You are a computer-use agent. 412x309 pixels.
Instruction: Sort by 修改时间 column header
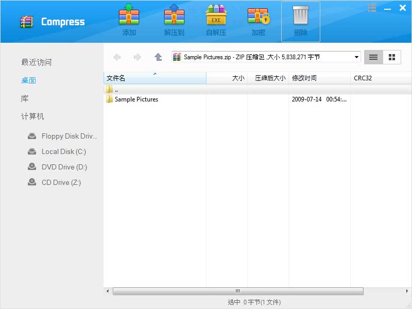point(319,78)
